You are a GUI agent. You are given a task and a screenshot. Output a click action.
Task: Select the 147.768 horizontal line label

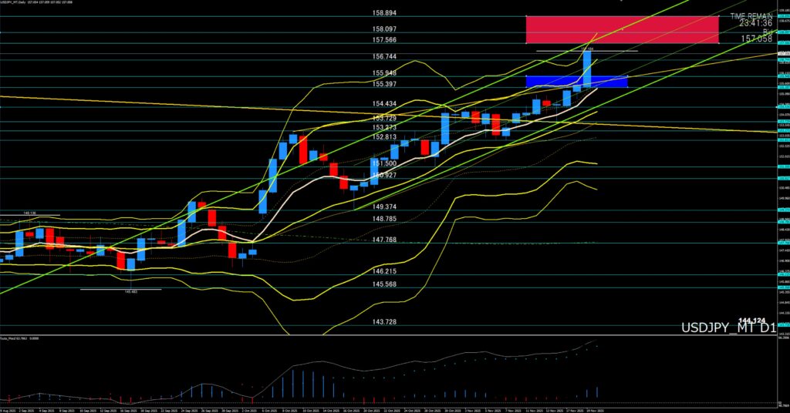tap(384, 240)
